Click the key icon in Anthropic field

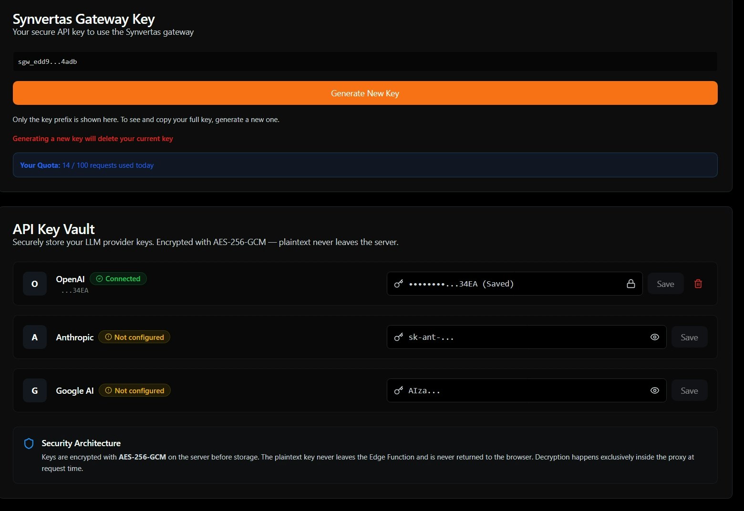pyautogui.click(x=399, y=337)
